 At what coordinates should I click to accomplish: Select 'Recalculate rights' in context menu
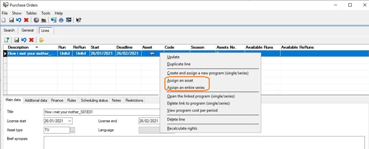182,128
